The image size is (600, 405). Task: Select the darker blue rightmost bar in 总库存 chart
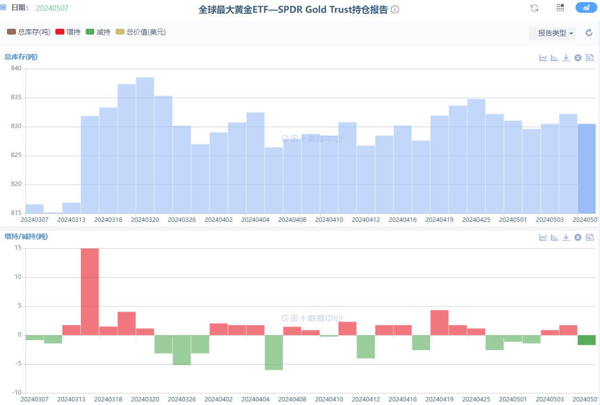pos(587,169)
